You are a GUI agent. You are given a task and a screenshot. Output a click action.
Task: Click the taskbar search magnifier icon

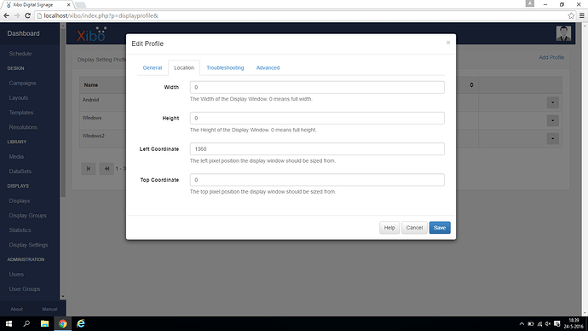[x=26, y=323]
